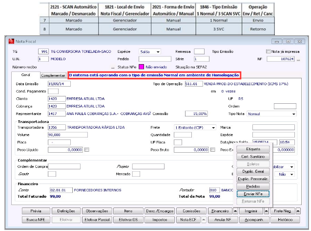Click the Volume field showing 90,000
This screenshot has height=231, width=311.
(68, 135)
